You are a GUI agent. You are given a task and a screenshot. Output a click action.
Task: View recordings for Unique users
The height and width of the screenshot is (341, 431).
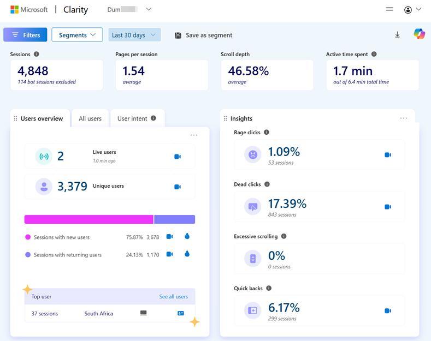[178, 187]
